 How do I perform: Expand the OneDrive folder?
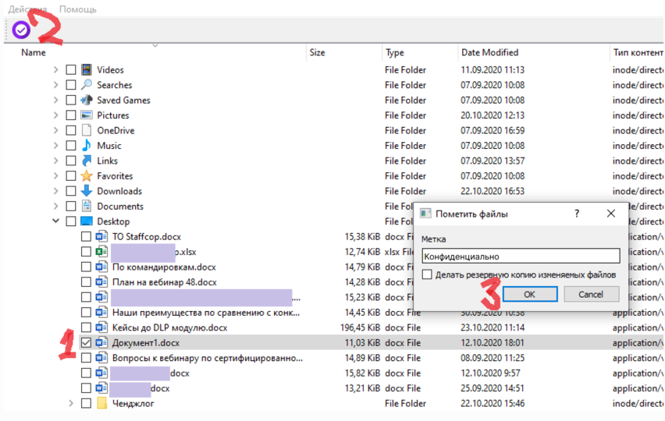55,130
